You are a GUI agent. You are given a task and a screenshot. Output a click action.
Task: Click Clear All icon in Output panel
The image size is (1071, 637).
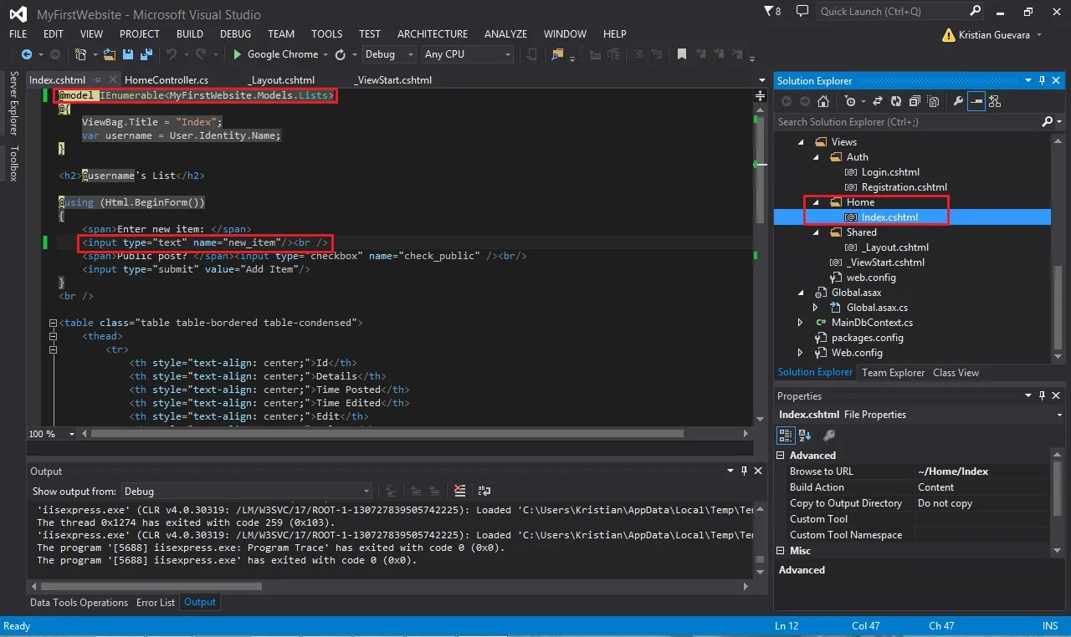pos(459,491)
